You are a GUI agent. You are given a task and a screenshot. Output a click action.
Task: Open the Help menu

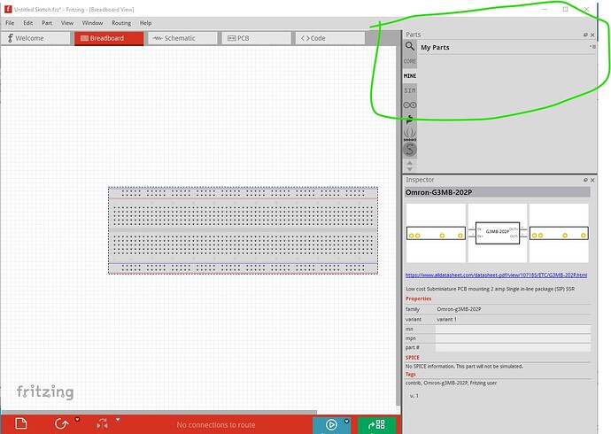[x=145, y=23]
